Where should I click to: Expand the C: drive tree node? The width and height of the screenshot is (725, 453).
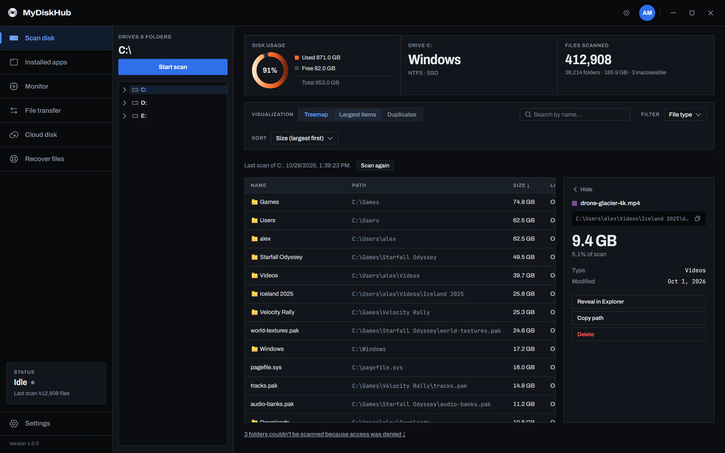124,90
